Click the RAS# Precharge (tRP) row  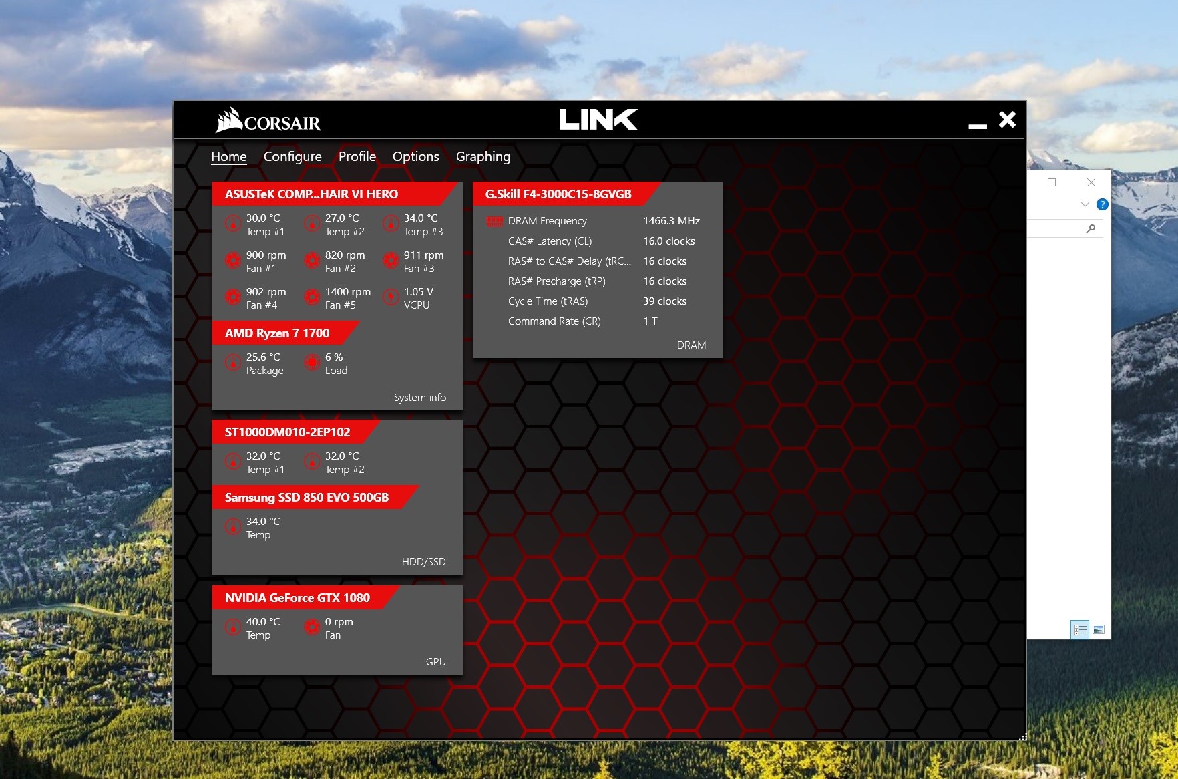tap(598, 281)
